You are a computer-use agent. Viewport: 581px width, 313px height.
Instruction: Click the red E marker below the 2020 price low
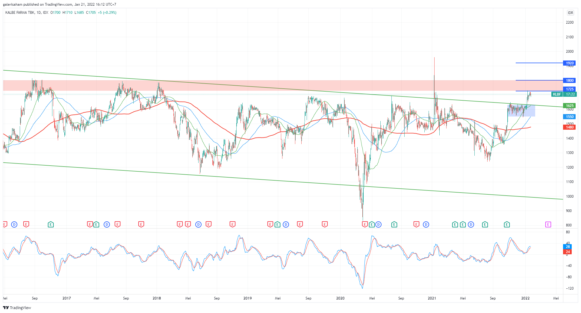[365, 224]
